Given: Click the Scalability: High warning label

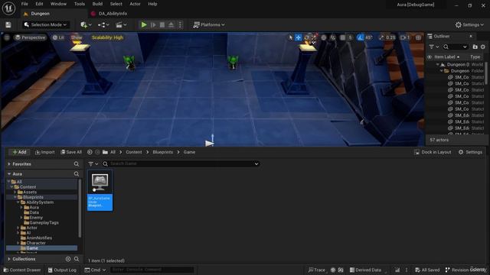Looking at the screenshot, I should pyautogui.click(x=107, y=37).
